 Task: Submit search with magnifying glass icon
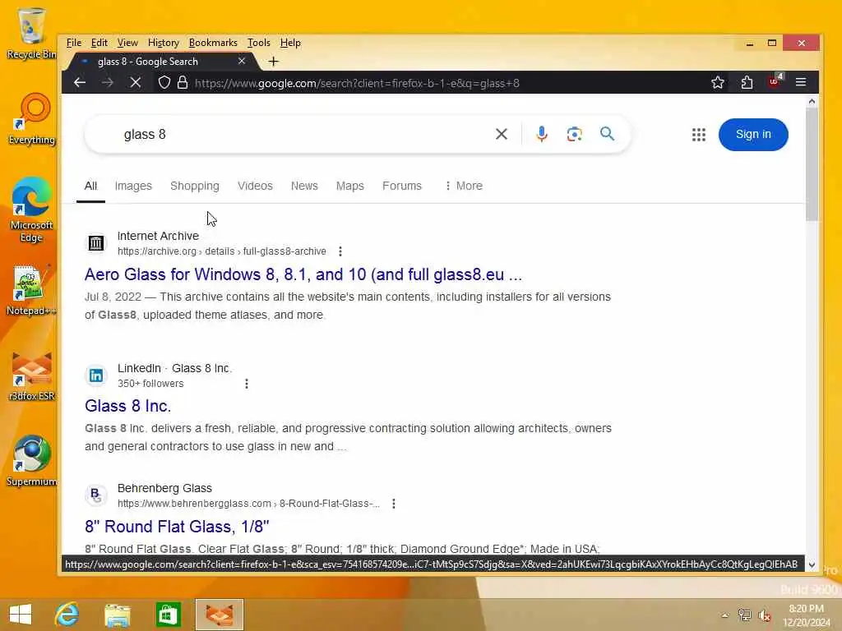[x=608, y=134]
